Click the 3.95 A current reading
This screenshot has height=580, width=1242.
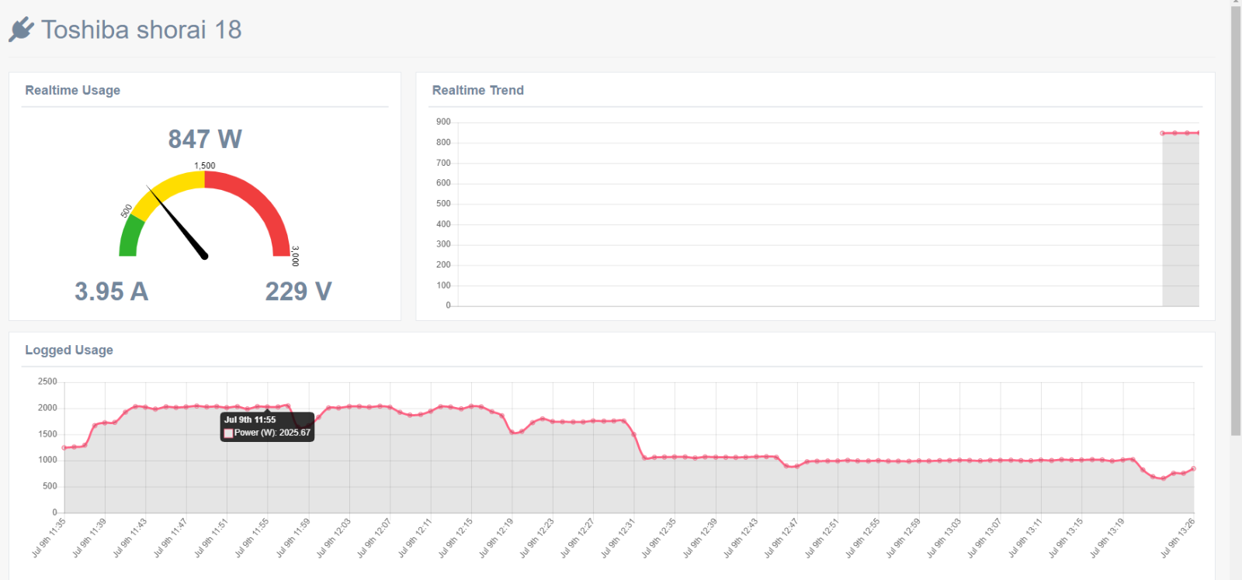111,292
